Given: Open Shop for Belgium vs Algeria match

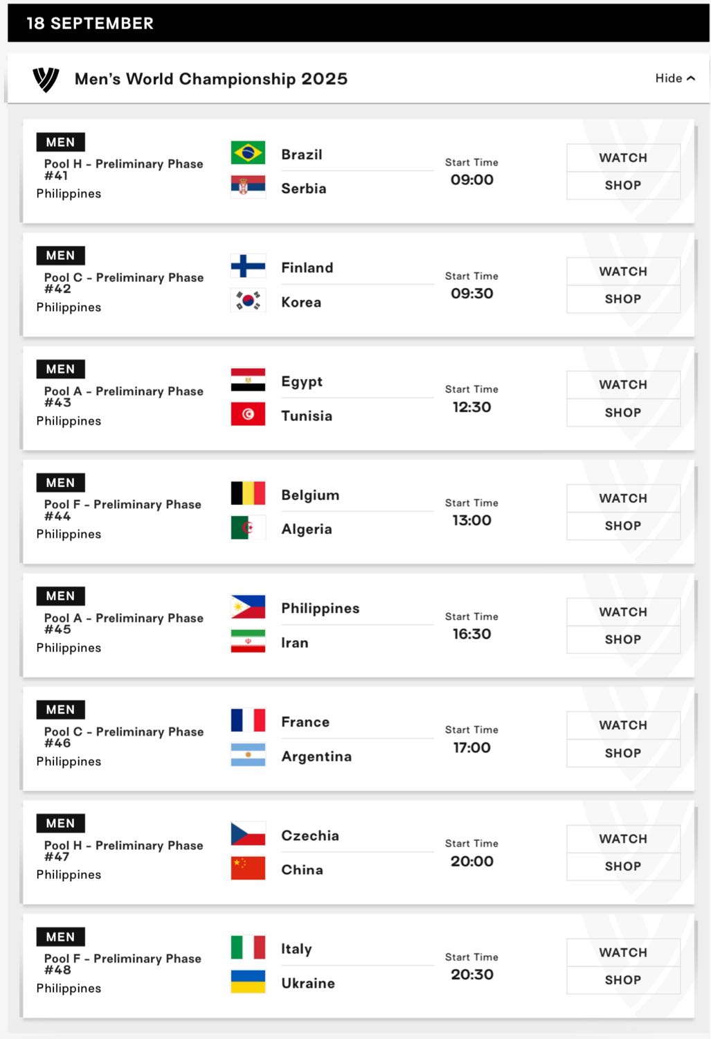Looking at the screenshot, I should pyautogui.click(x=623, y=526).
